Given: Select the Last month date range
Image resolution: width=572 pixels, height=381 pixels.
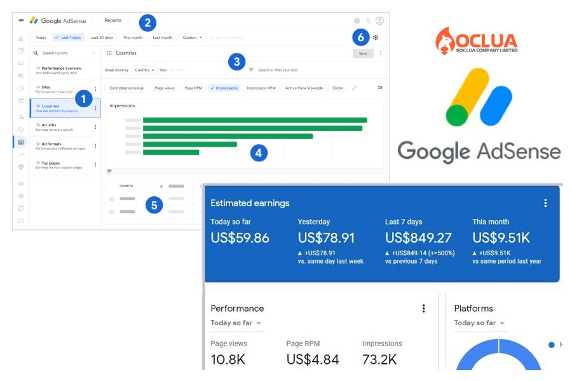Looking at the screenshot, I should tap(163, 37).
